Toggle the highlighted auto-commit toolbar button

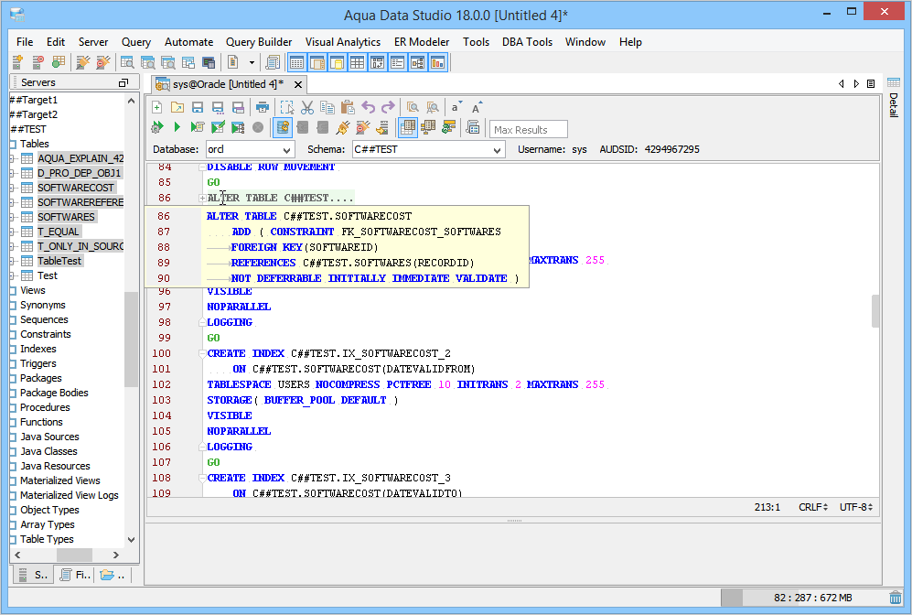coord(283,127)
